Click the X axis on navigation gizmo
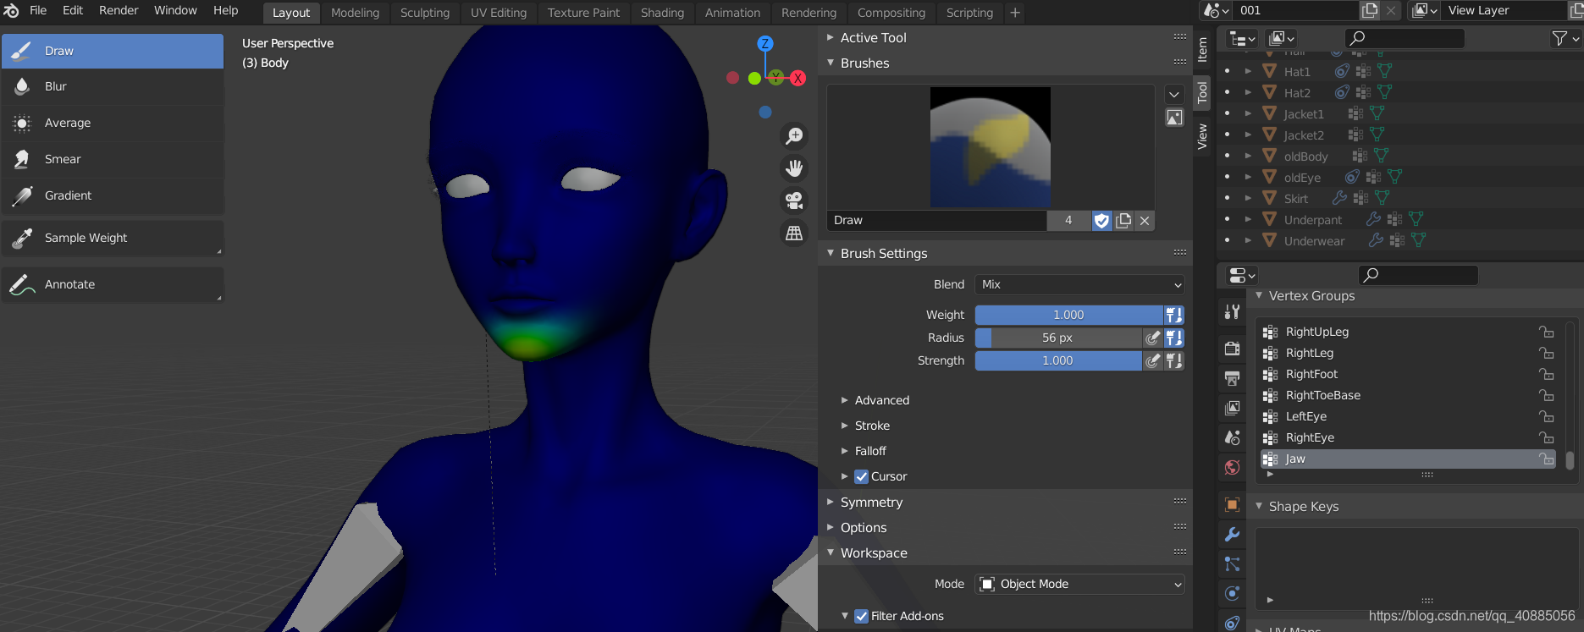1584x632 pixels. coord(798,78)
